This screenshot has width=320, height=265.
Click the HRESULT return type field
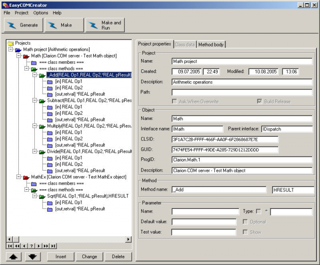pyautogui.click(x=293, y=190)
